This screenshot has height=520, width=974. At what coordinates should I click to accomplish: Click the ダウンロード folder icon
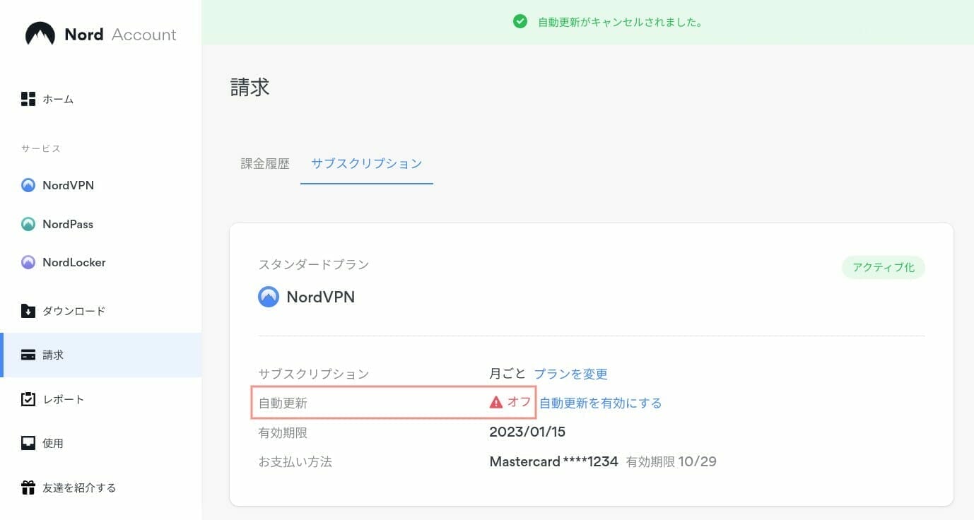[x=28, y=311]
